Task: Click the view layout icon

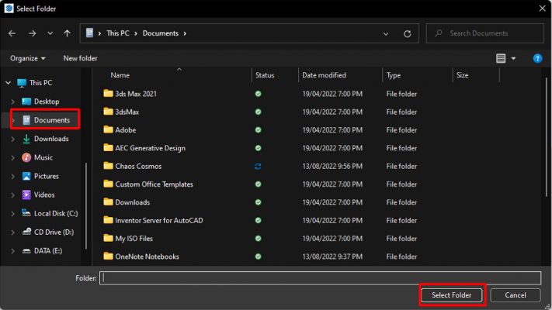Action: [501, 58]
